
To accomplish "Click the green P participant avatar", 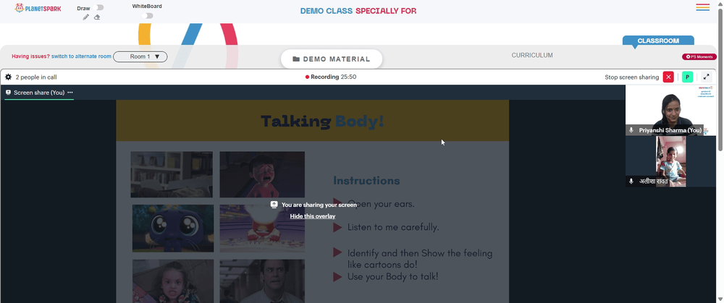I will (x=688, y=77).
